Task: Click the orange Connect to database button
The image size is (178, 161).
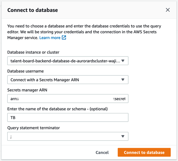Action: tap(144, 152)
